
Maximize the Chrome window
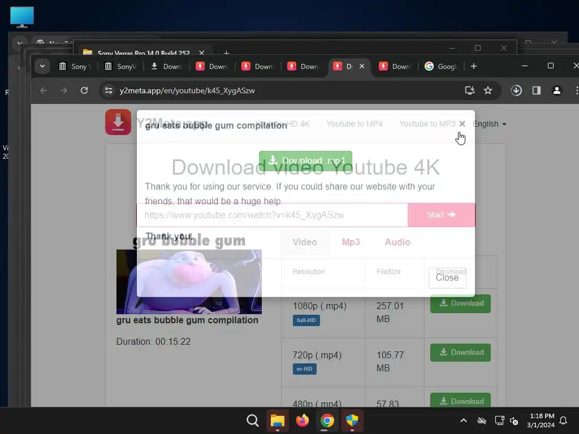point(551,66)
